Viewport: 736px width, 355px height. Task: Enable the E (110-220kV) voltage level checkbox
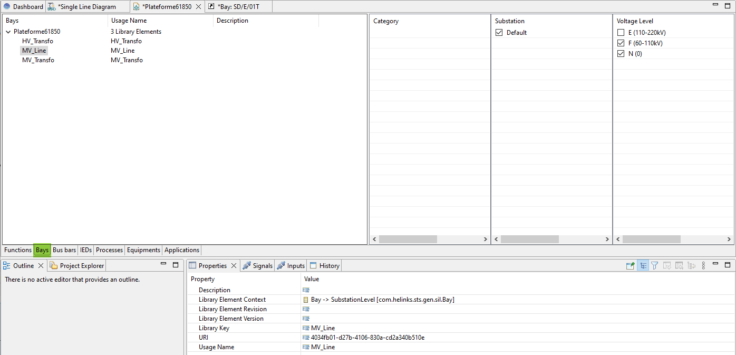pyautogui.click(x=621, y=33)
